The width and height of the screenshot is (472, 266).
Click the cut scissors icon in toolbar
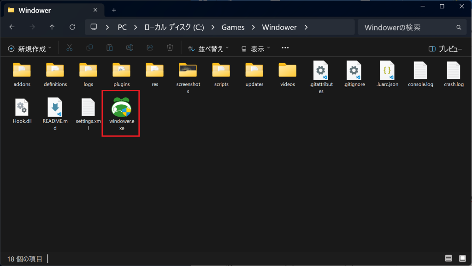[70, 48]
